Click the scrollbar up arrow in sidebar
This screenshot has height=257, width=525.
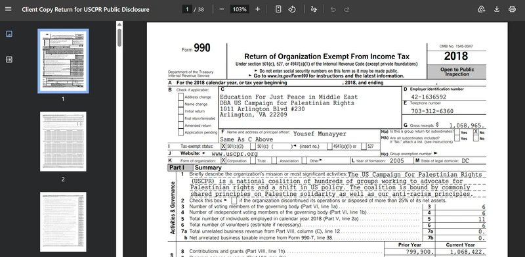point(119,24)
